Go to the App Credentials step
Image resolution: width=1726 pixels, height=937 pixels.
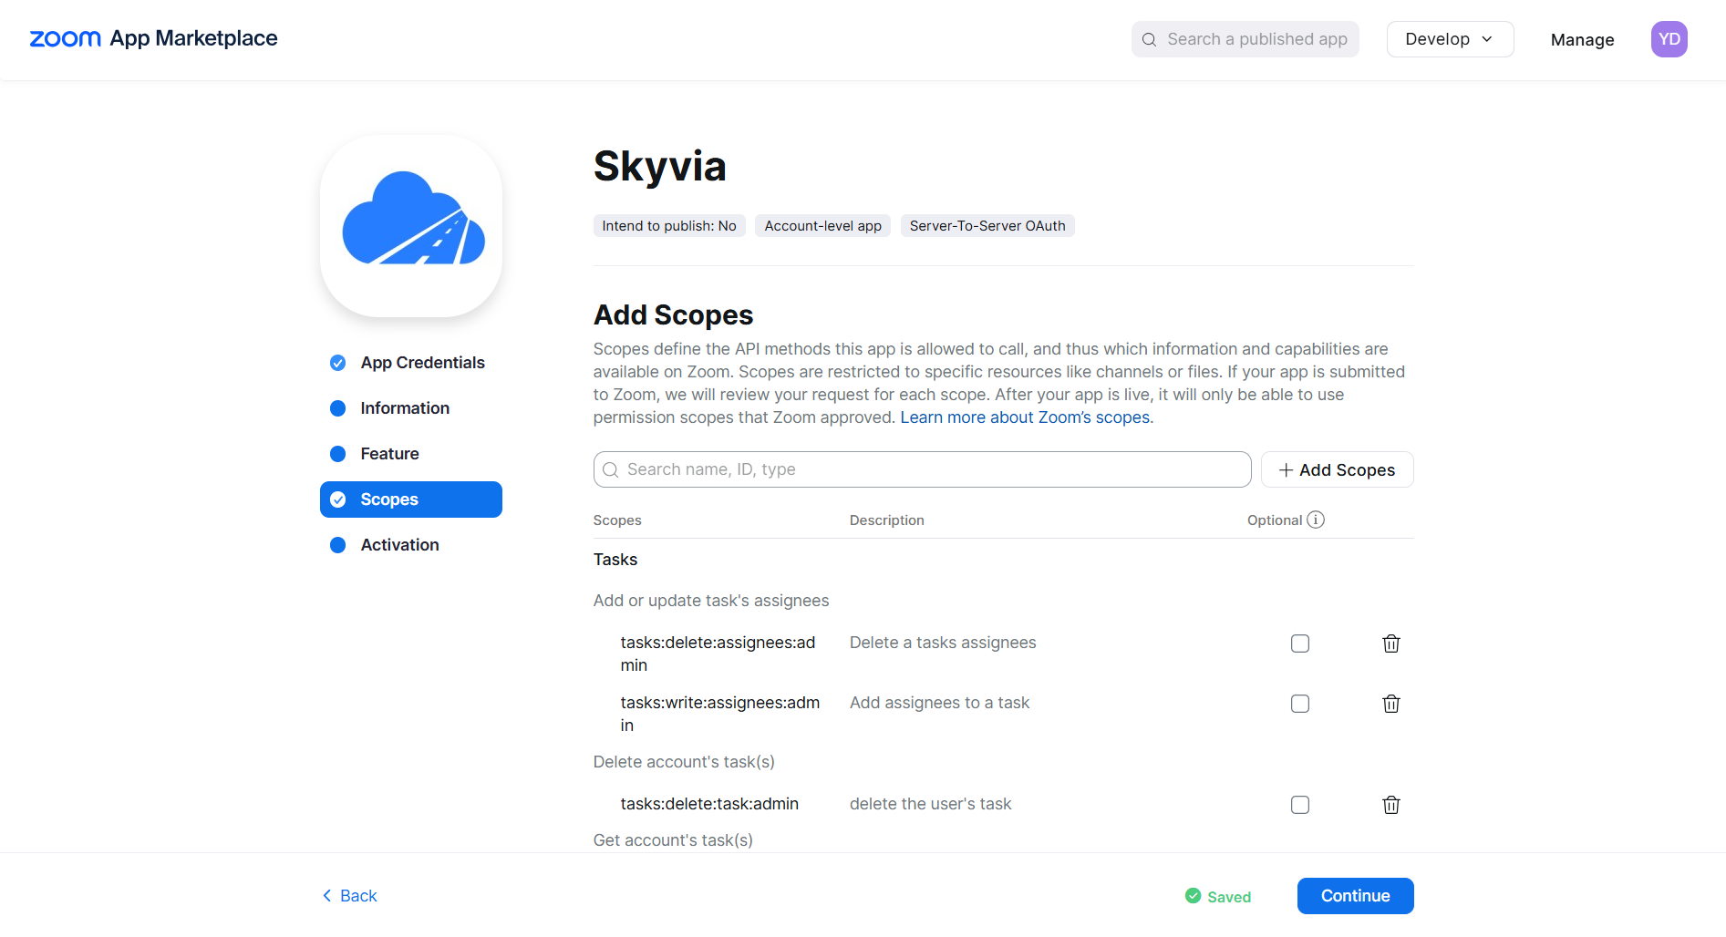pos(411,363)
